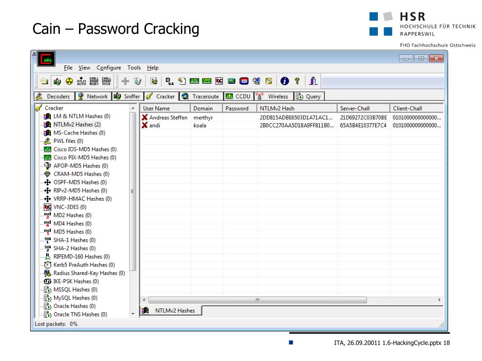
Task: Click the Password column header
Action: click(240, 109)
